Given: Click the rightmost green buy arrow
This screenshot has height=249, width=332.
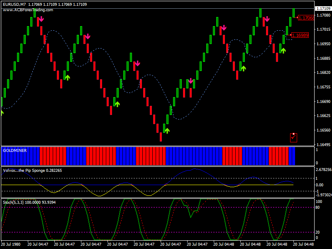Looking at the screenshot, I should pos(283,50).
